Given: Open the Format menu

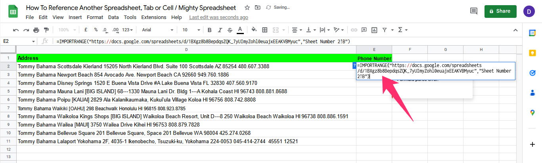Looking at the screenshot, I should [x=95, y=17].
